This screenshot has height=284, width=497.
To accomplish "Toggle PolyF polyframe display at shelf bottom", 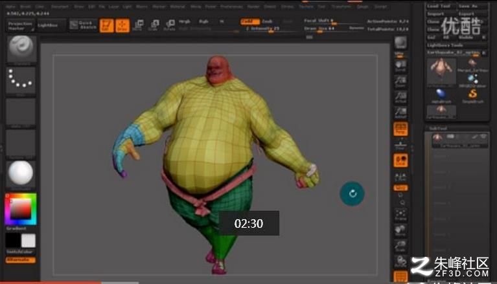I will [400, 277].
